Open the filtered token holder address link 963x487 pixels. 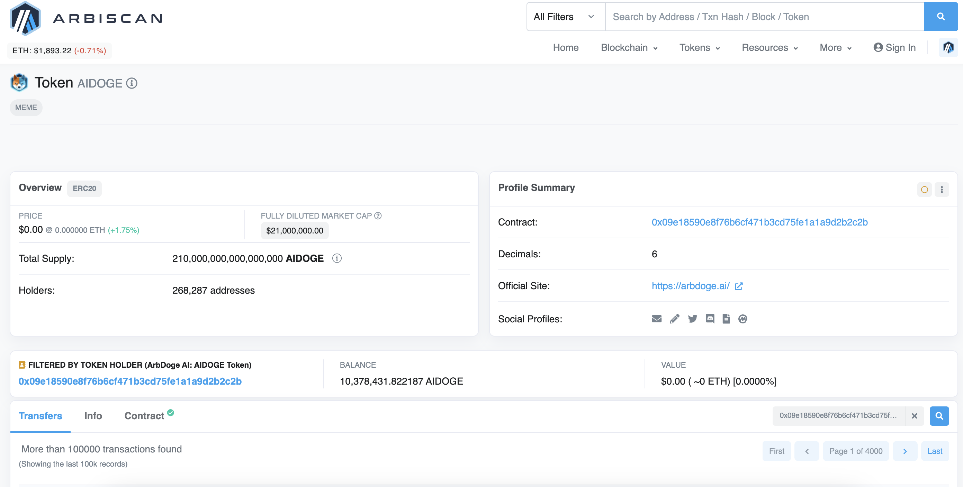click(x=130, y=381)
